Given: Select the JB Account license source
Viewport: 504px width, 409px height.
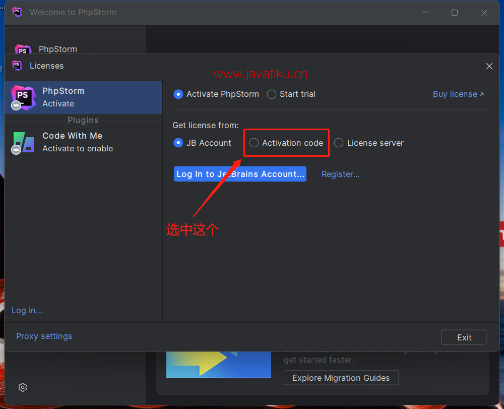Looking at the screenshot, I should 178,143.
